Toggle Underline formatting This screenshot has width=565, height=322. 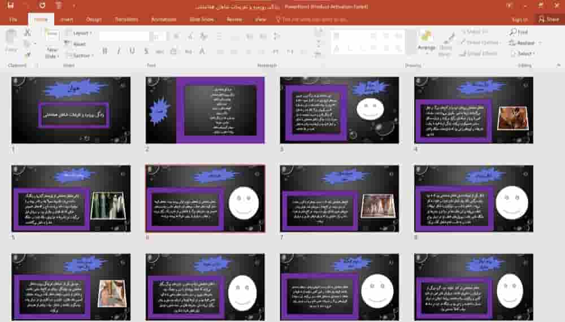coord(132,51)
